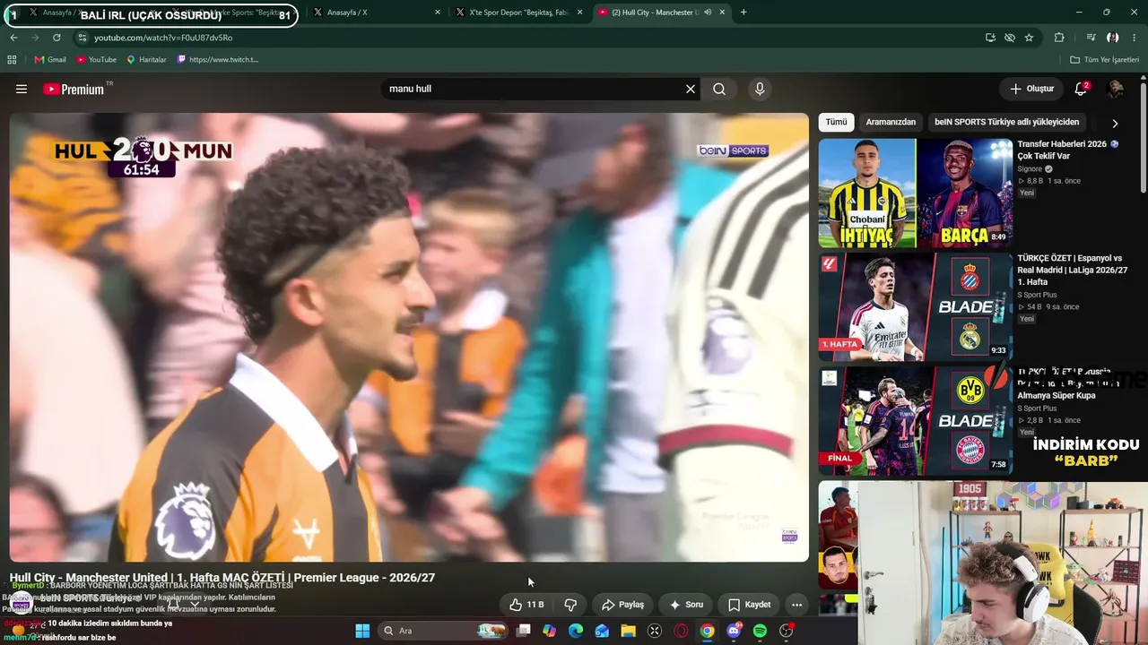This screenshot has height=645, width=1148.
Task: Open Chrome three-dot menu
Action: coord(1134,38)
